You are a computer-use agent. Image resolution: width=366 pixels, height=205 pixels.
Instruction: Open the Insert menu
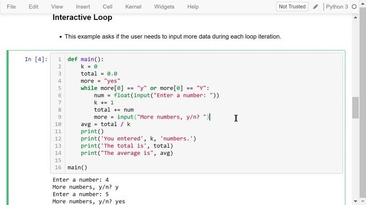[x=83, y=7]
